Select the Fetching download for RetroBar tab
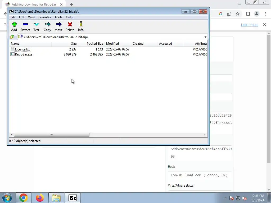The height and width of the screenshot is (203, 271). (x=34, y=4)
